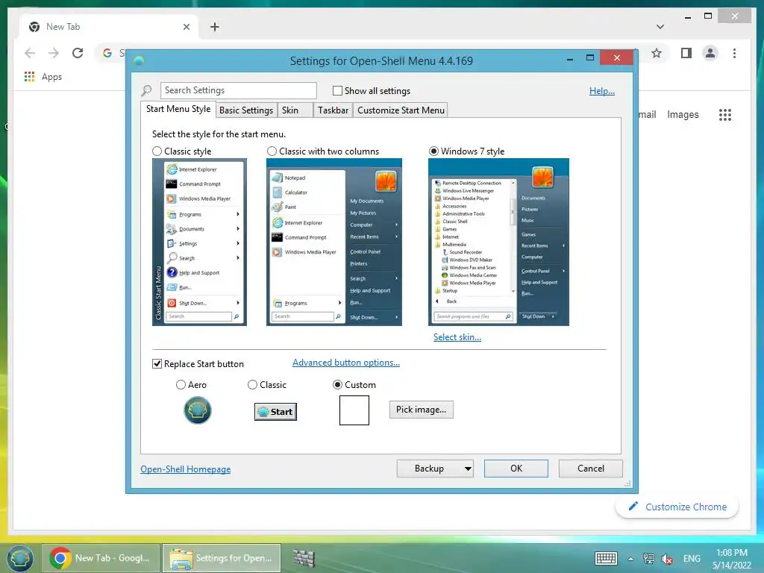
Task: Click the ENG language indicator
Action: pos(692,558)
